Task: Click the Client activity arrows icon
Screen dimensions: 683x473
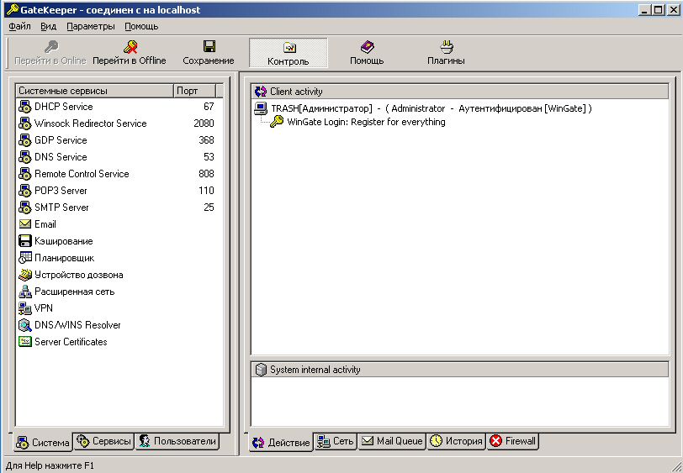Action: [x=261, y=92]
